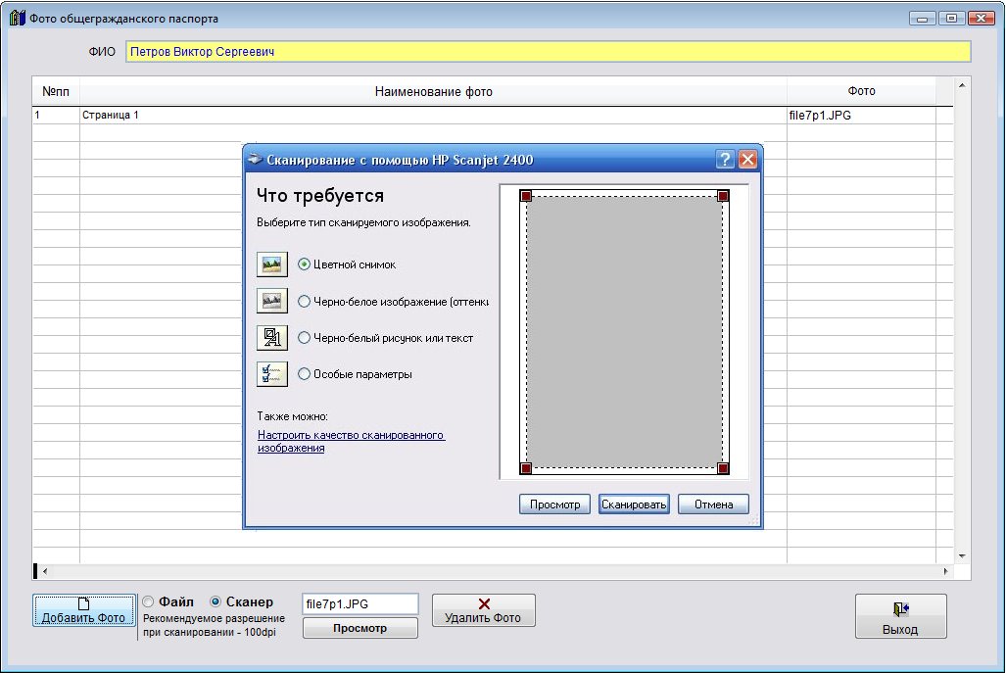Select the Цветной снимок radio option
Viewport: 1006px width, 673px height.
[x=304, y=264]
